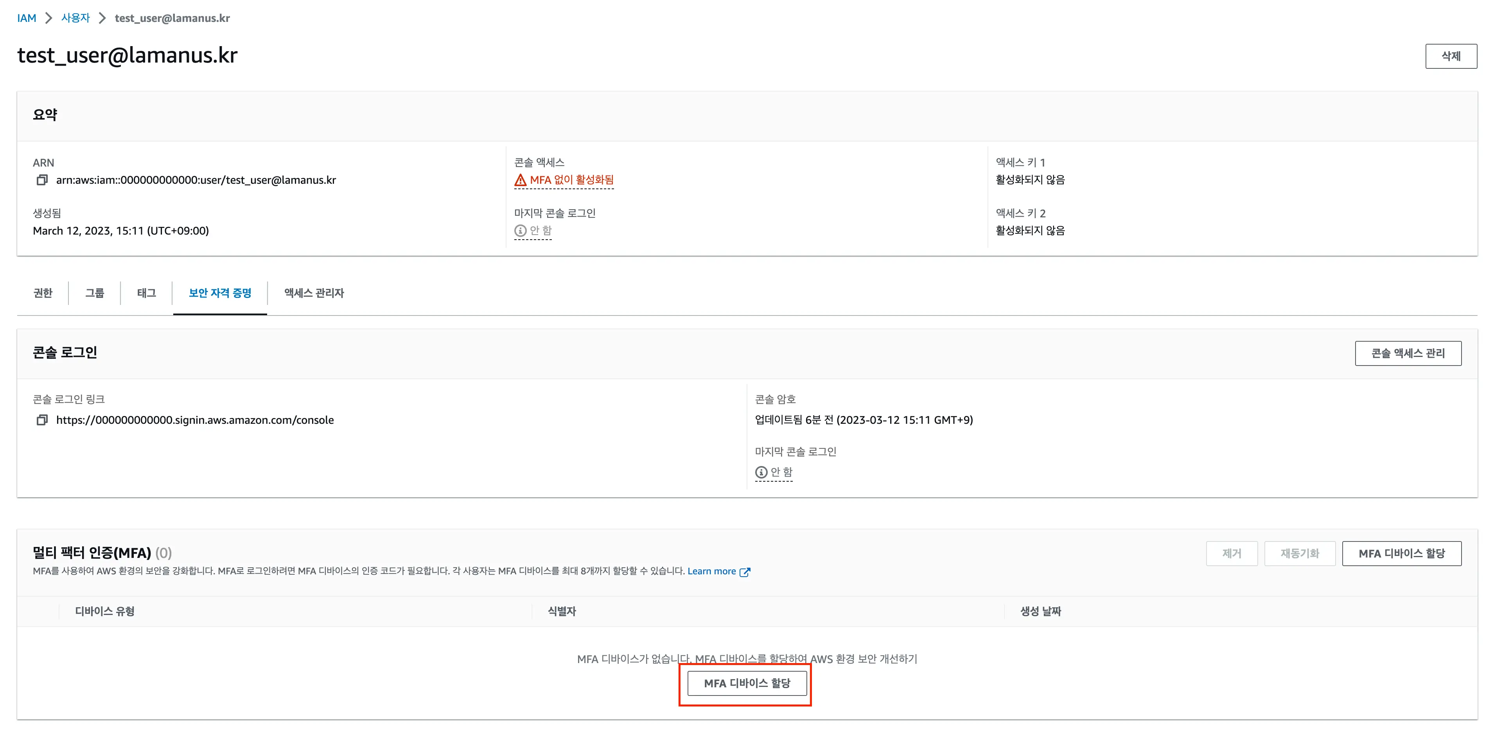Click the MFA warning triangle icon
Image resolution: width=1494 pixels, height=735 pixels.
(520, 180)
